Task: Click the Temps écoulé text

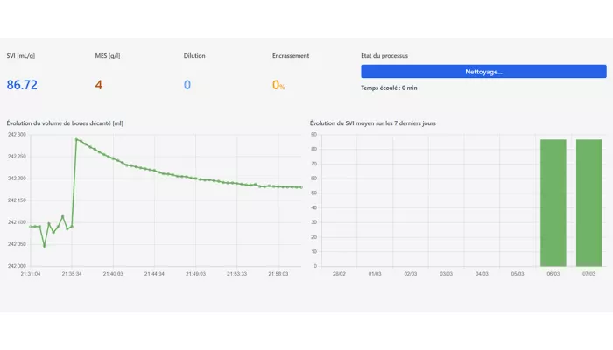Action: pyautogui.click(x=389, y=87)
